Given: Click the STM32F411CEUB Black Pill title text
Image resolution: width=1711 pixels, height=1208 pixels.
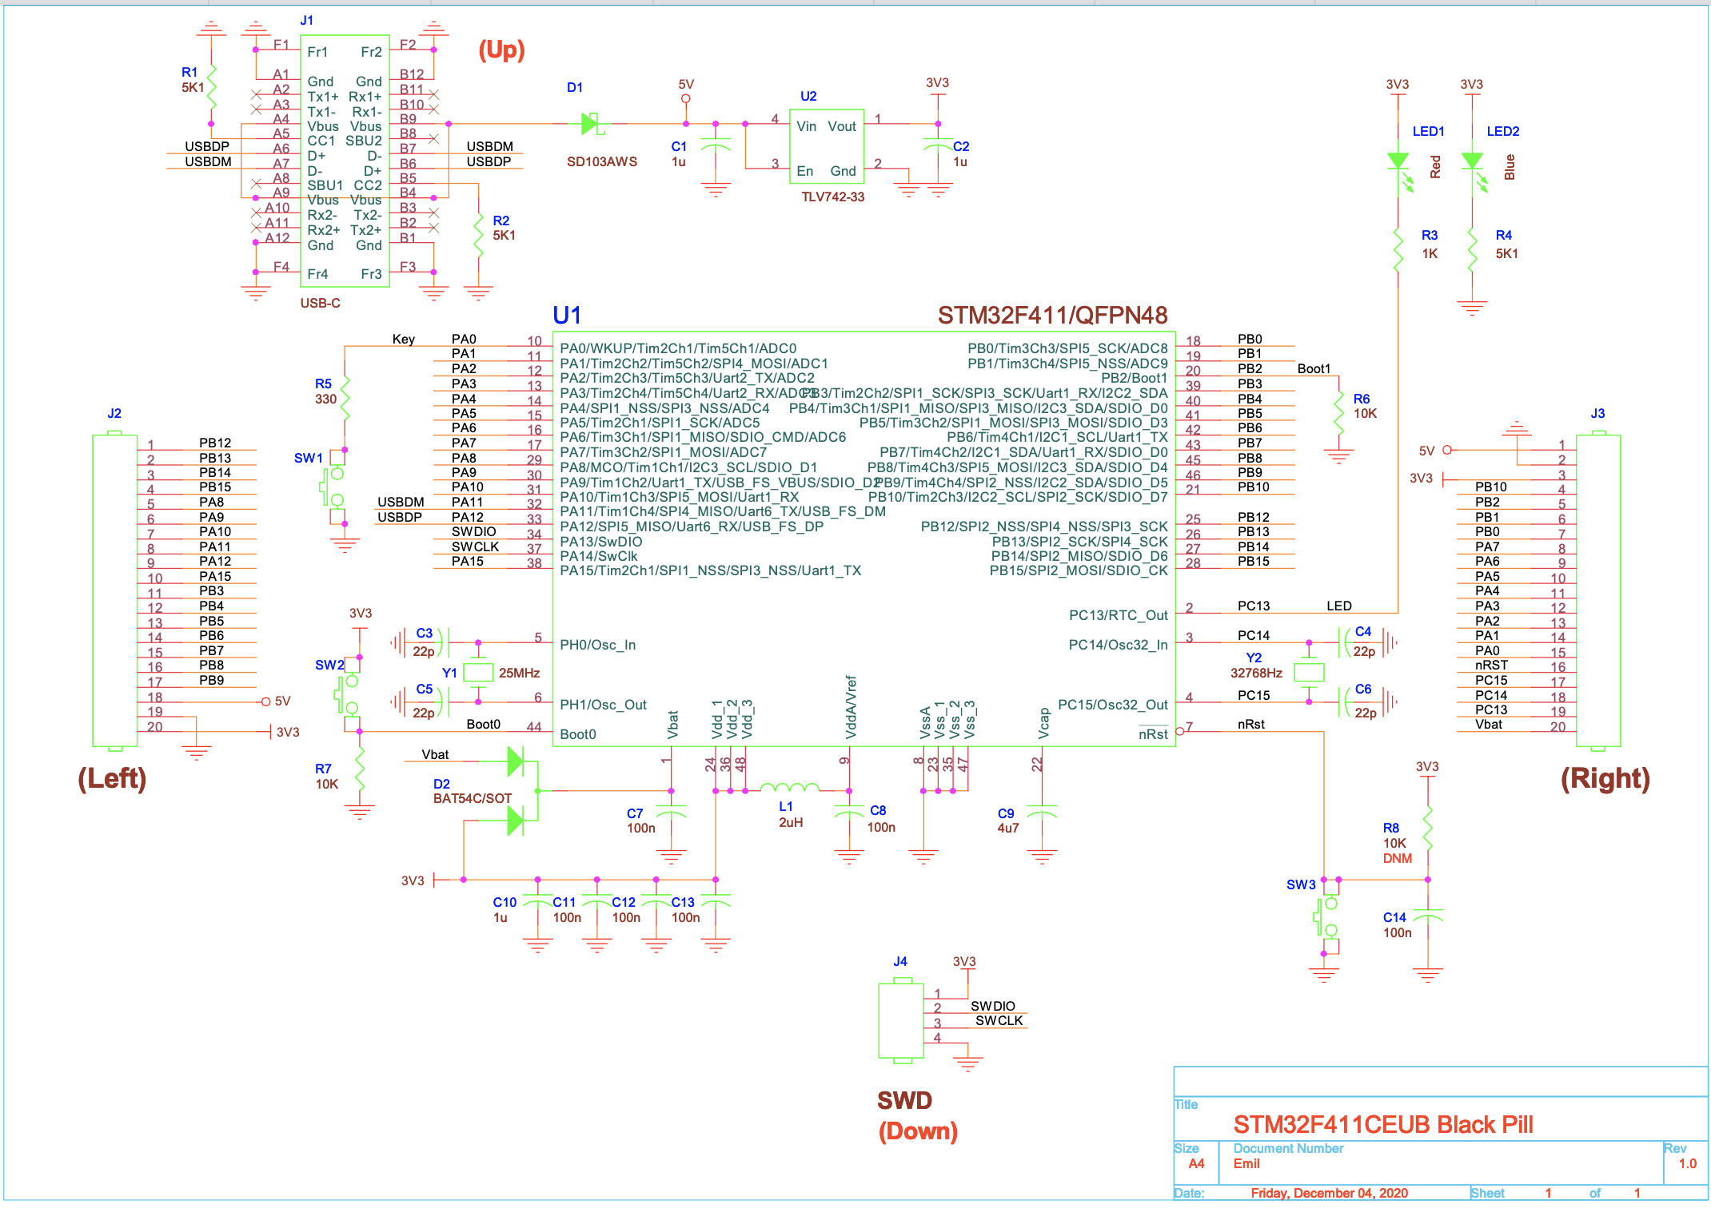Looking at the screenshot, I should click(1382, 1125).
